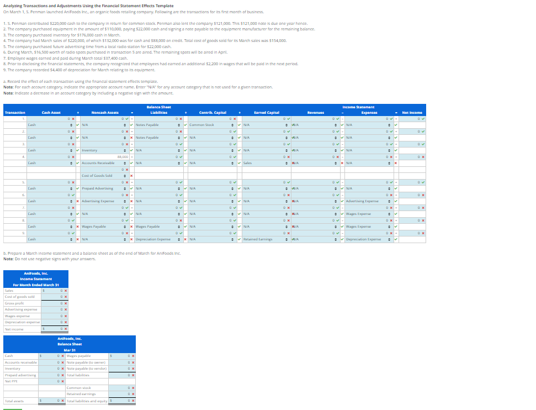Click the green check in transaction 1 Net Income column
536x410 pixels.
(x=422, y=118)
